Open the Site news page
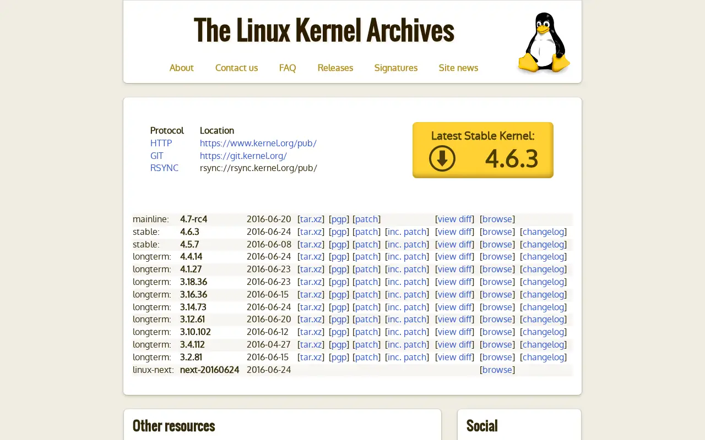The image size is (705, 440). point(458,68)
